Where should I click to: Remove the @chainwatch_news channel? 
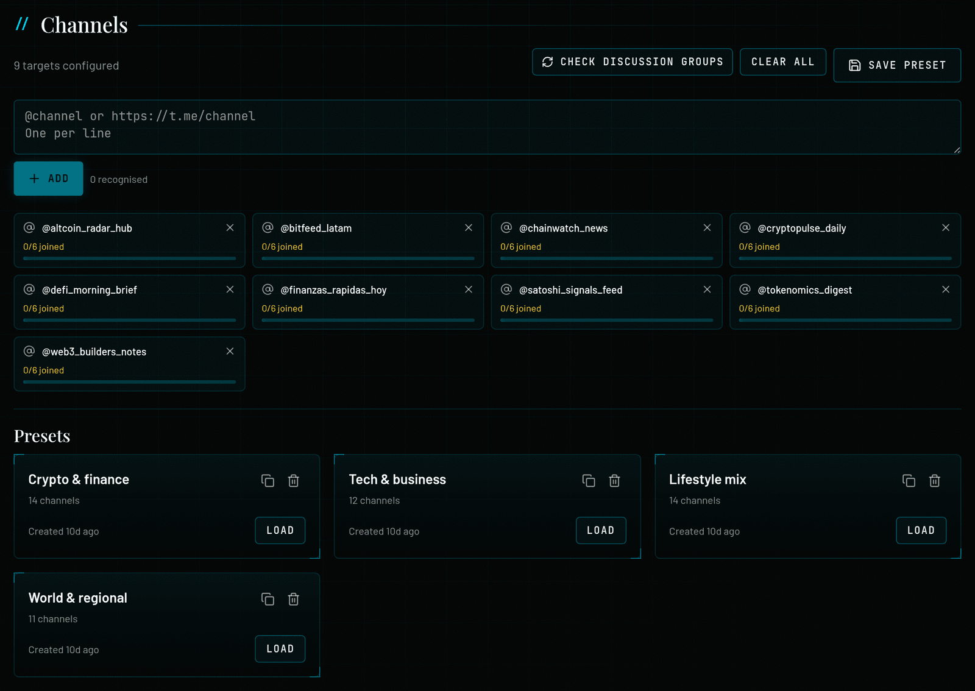coord(707,228)
